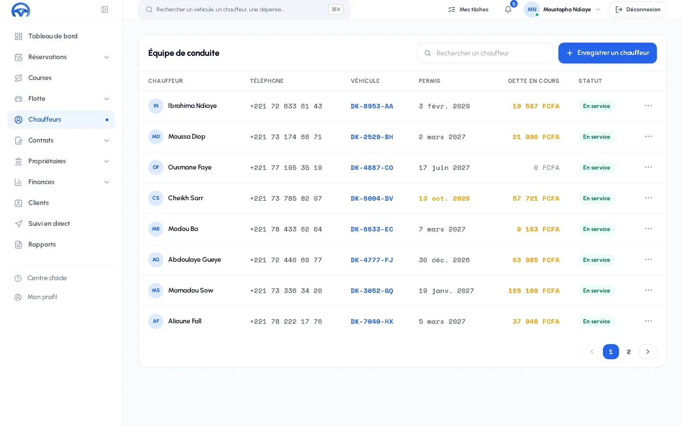
Task: Click Enregistrer un chauffeur button
Action: [607, 53]
